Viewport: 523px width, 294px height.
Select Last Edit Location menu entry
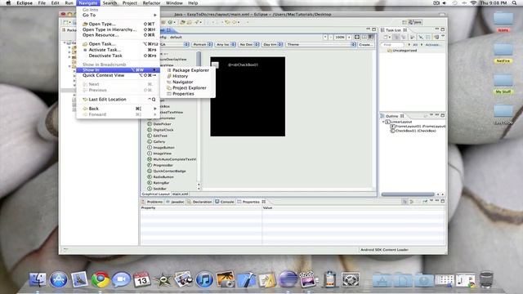(x=118, y=100)
